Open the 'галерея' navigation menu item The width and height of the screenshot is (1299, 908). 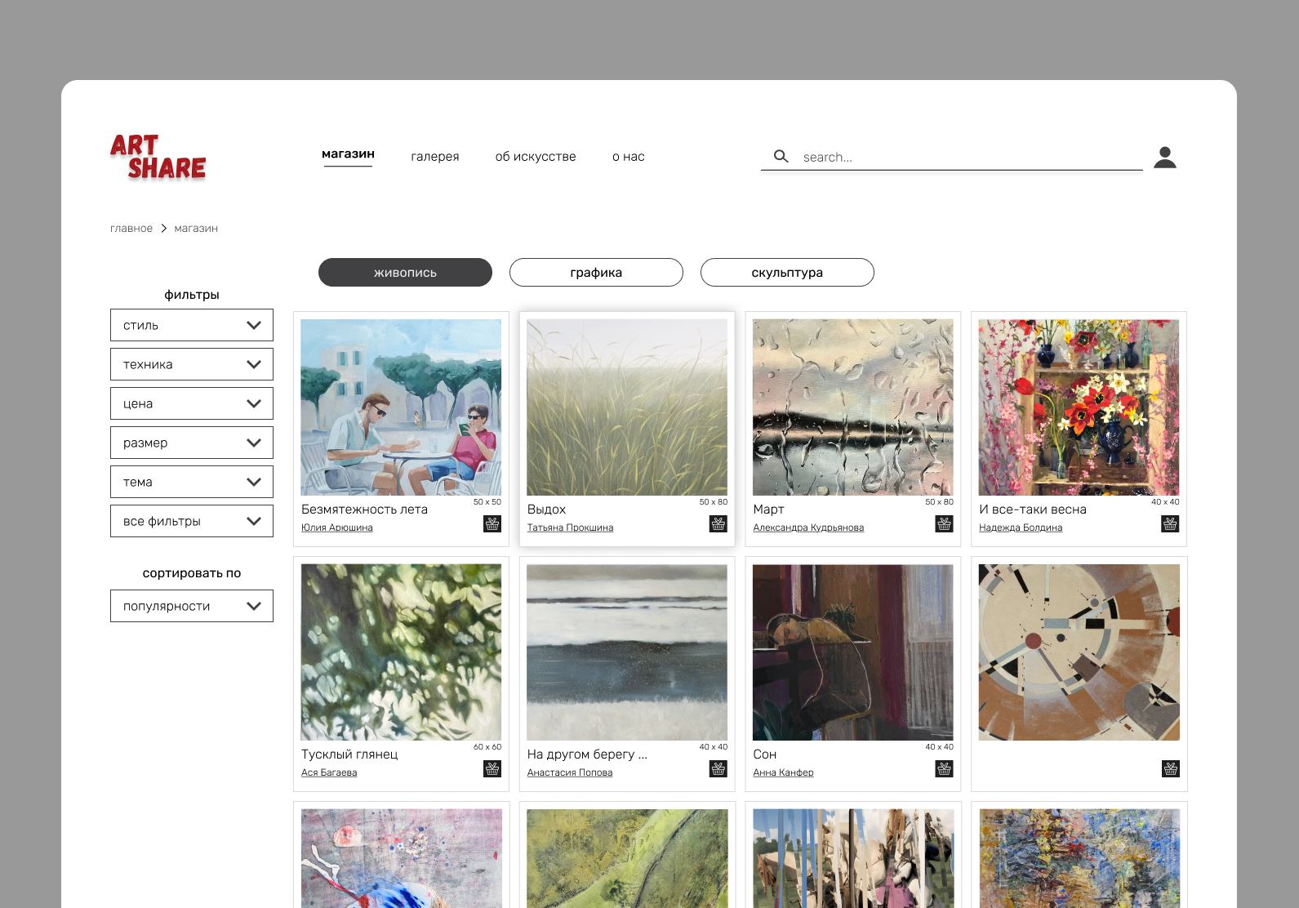434,157
